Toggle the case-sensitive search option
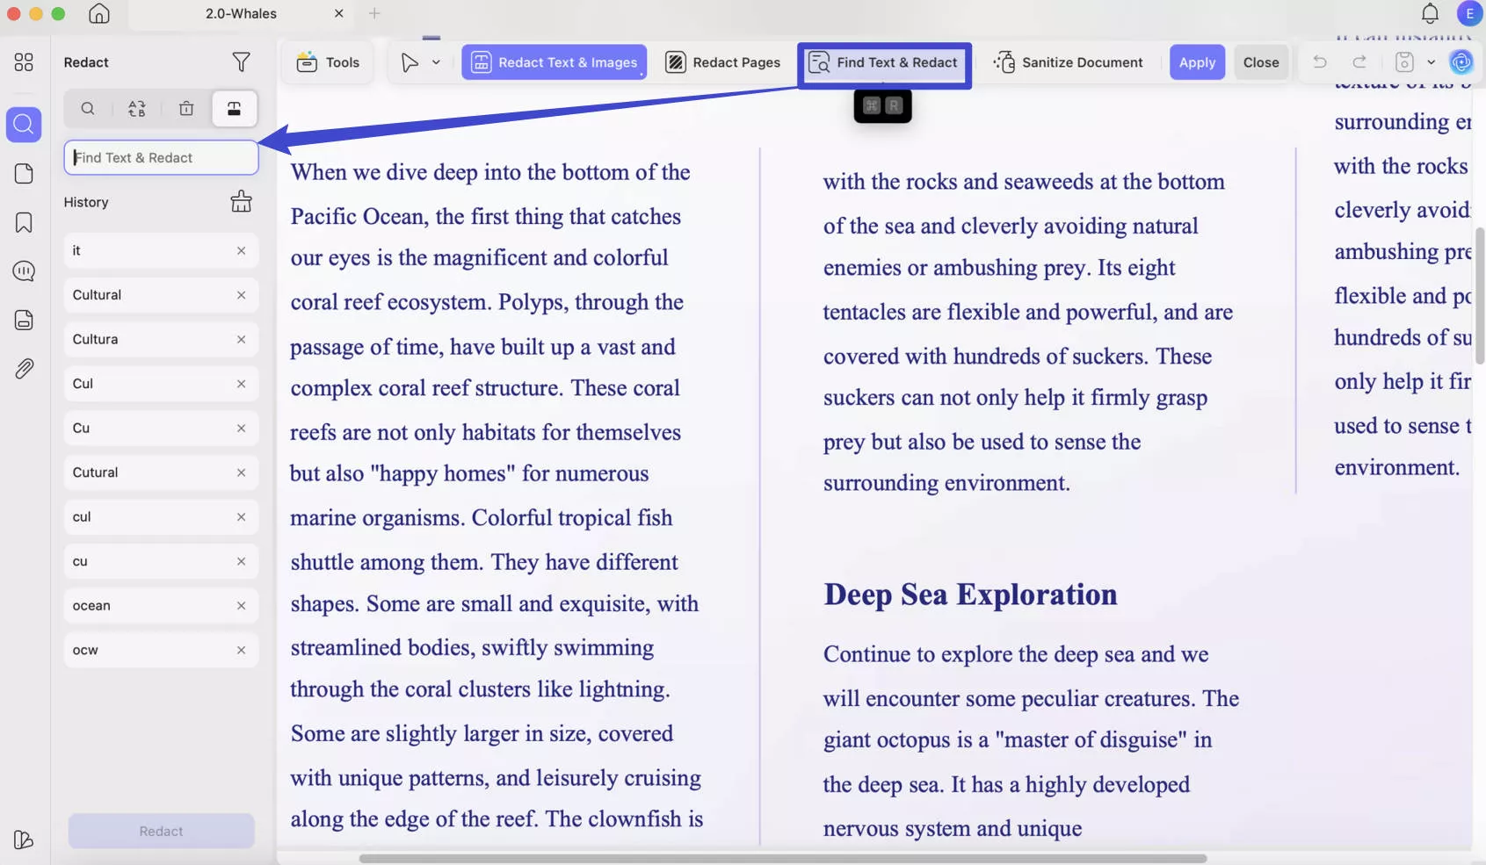This screenshot has height=865, width=1486. click(x=136, y=108)
